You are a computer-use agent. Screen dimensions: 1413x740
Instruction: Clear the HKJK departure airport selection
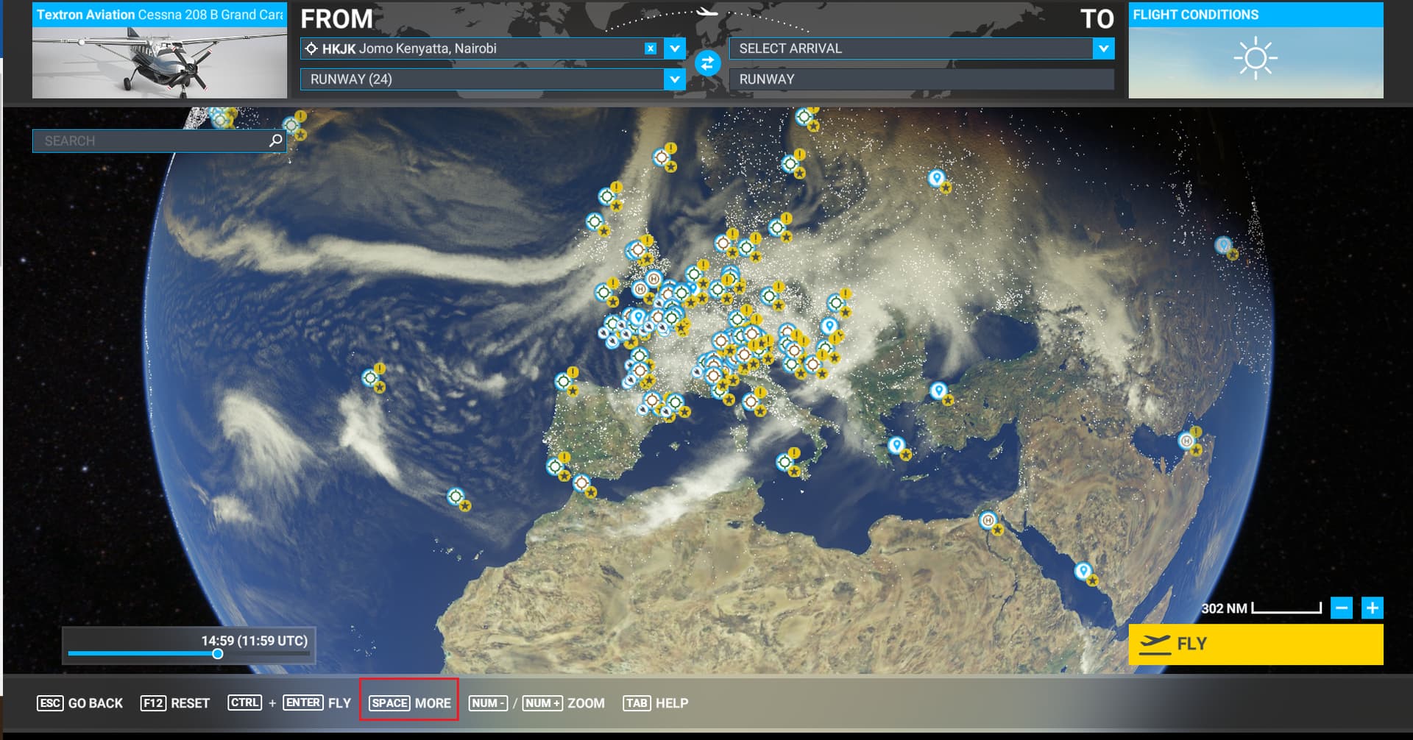pyautogui.click(x=651, y=49)
